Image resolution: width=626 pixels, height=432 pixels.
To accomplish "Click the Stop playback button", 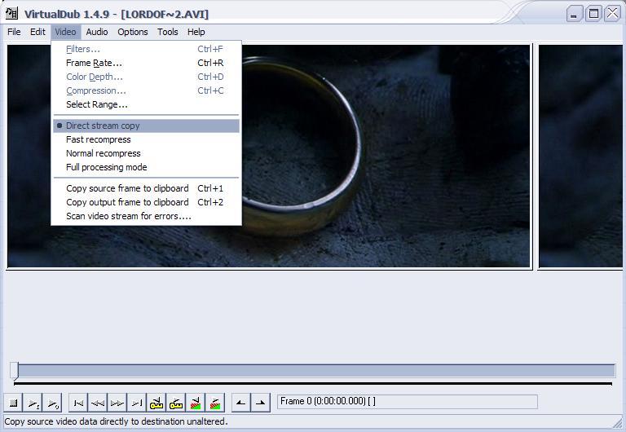I will 13,403.
